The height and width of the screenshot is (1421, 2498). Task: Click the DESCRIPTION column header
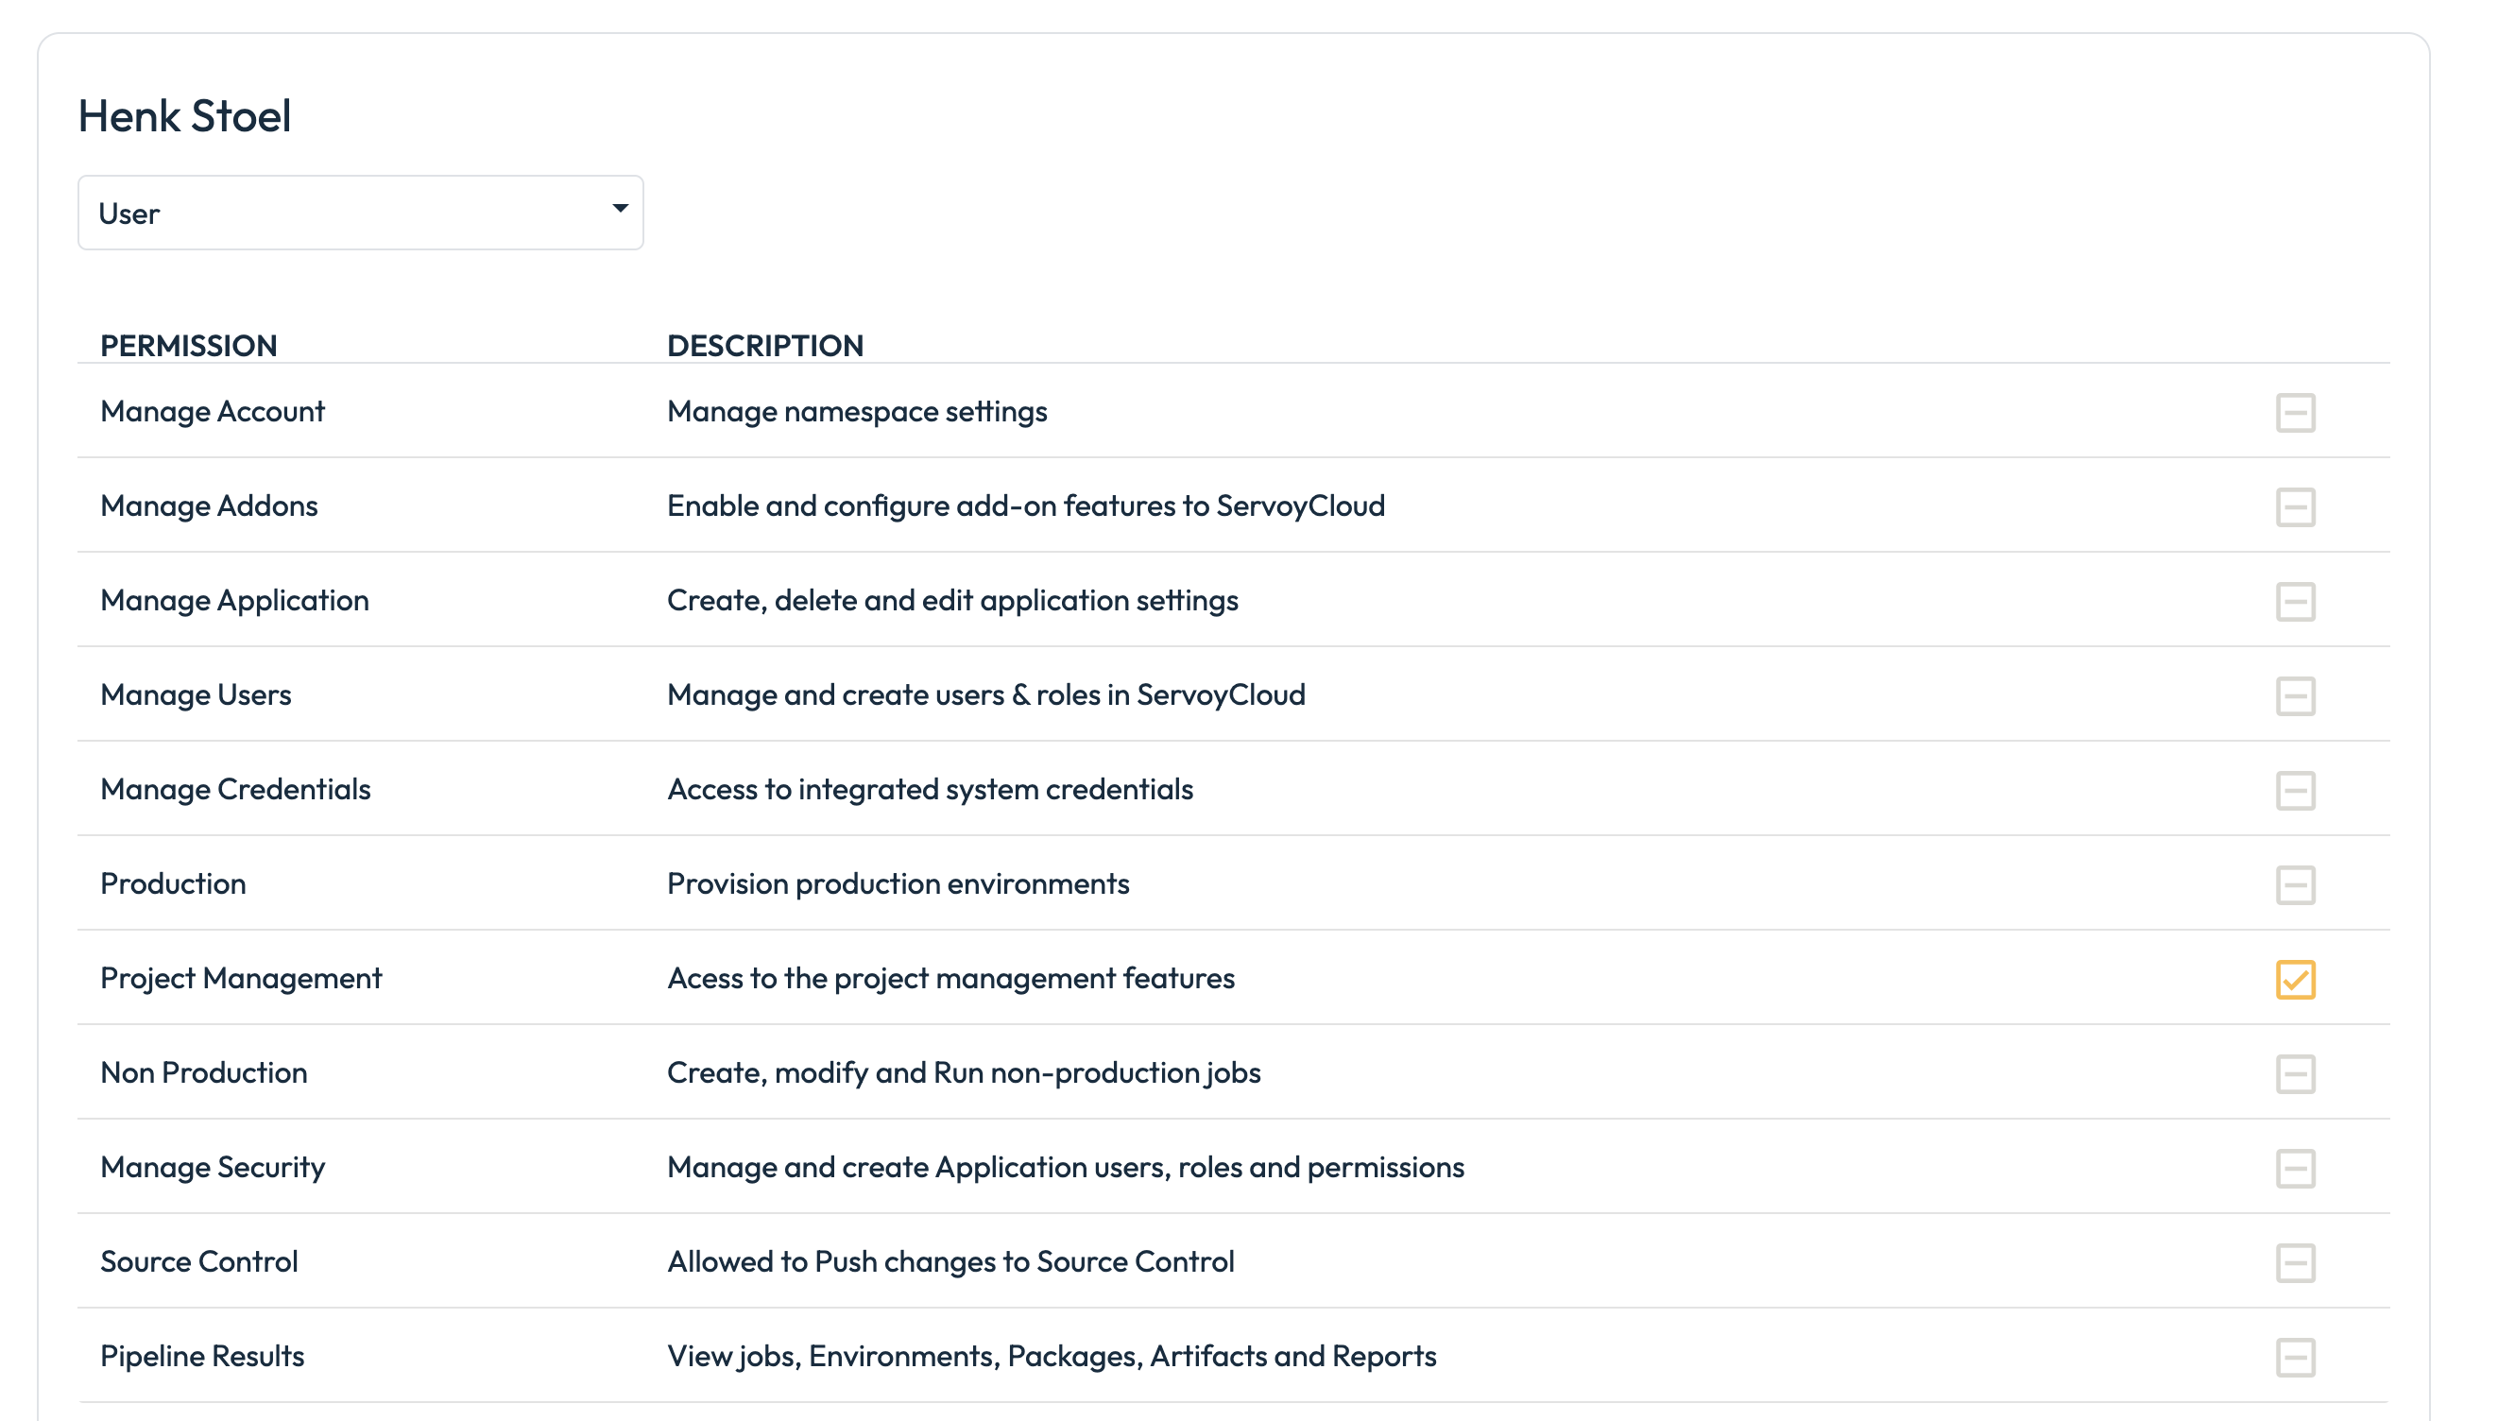pyautogui.click(x=764, y=346)
